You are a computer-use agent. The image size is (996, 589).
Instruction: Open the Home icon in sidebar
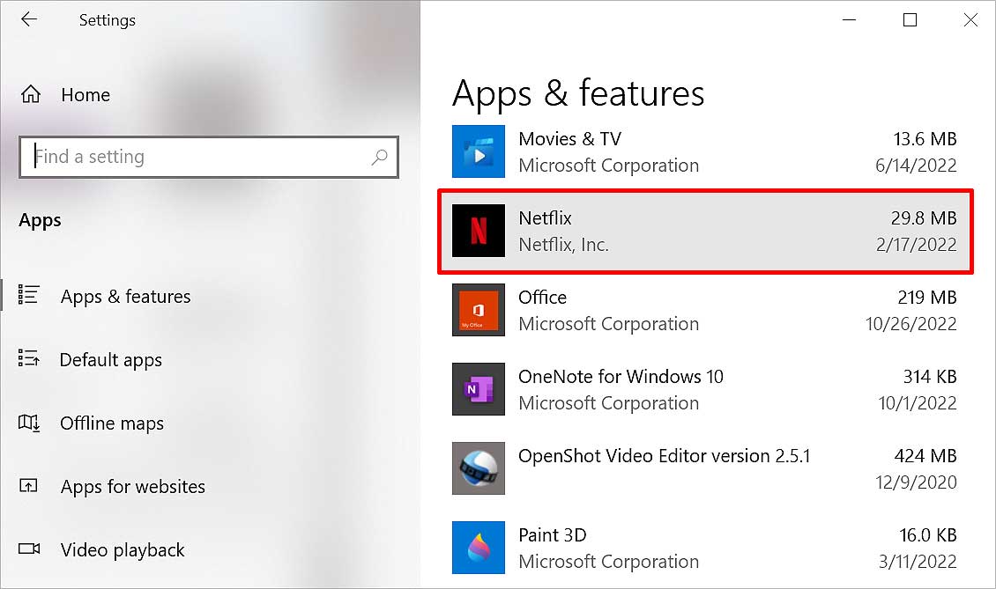[31, 94]
